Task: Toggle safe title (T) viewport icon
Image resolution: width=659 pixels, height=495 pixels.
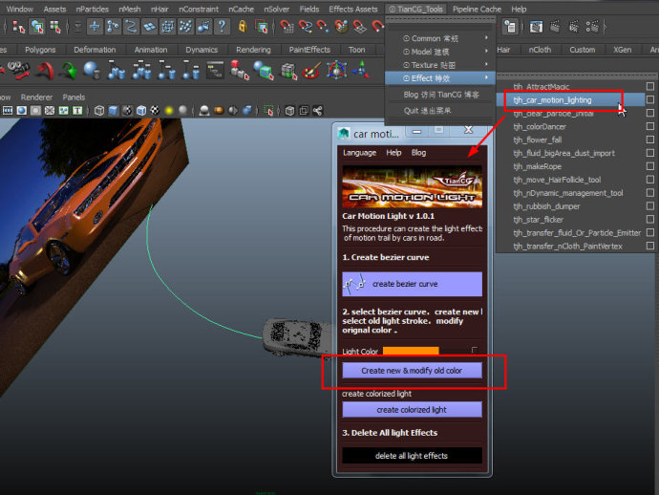Action: click(x=77, y=111)
